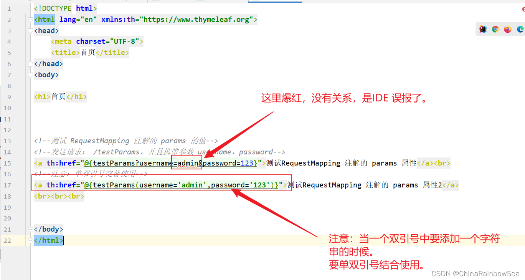The image size is (525, 280).
Task: Click comment '测试 RequestMapping 注解的 params 的值'
Action: point(126,141)
